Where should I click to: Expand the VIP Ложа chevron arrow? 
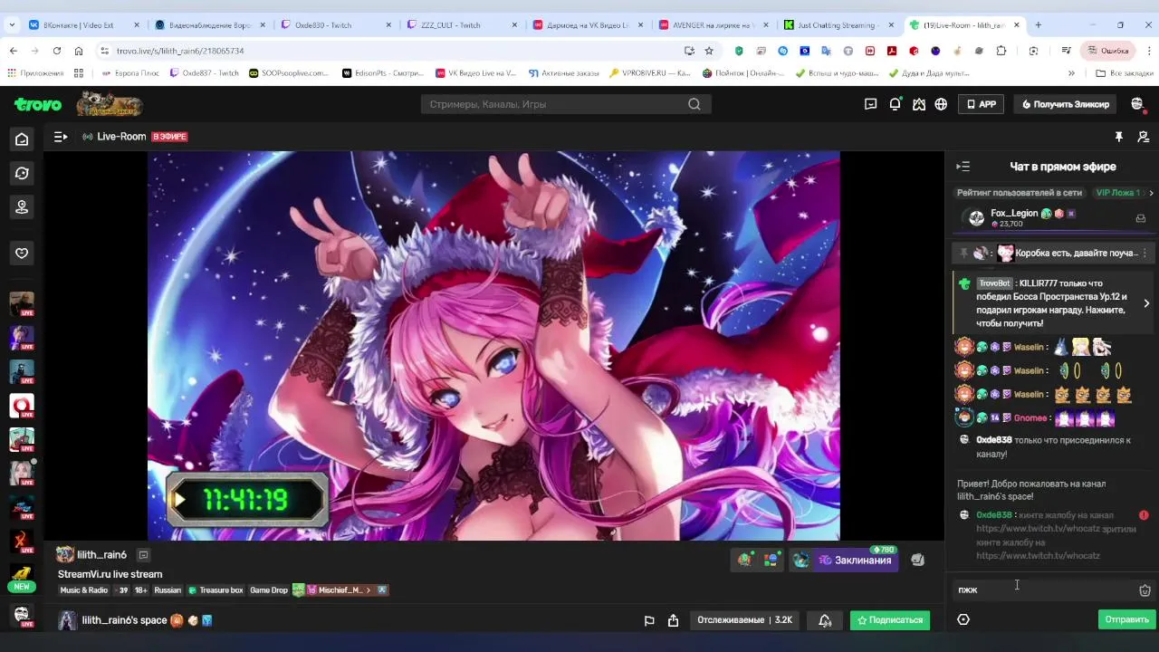[1151, 193]
